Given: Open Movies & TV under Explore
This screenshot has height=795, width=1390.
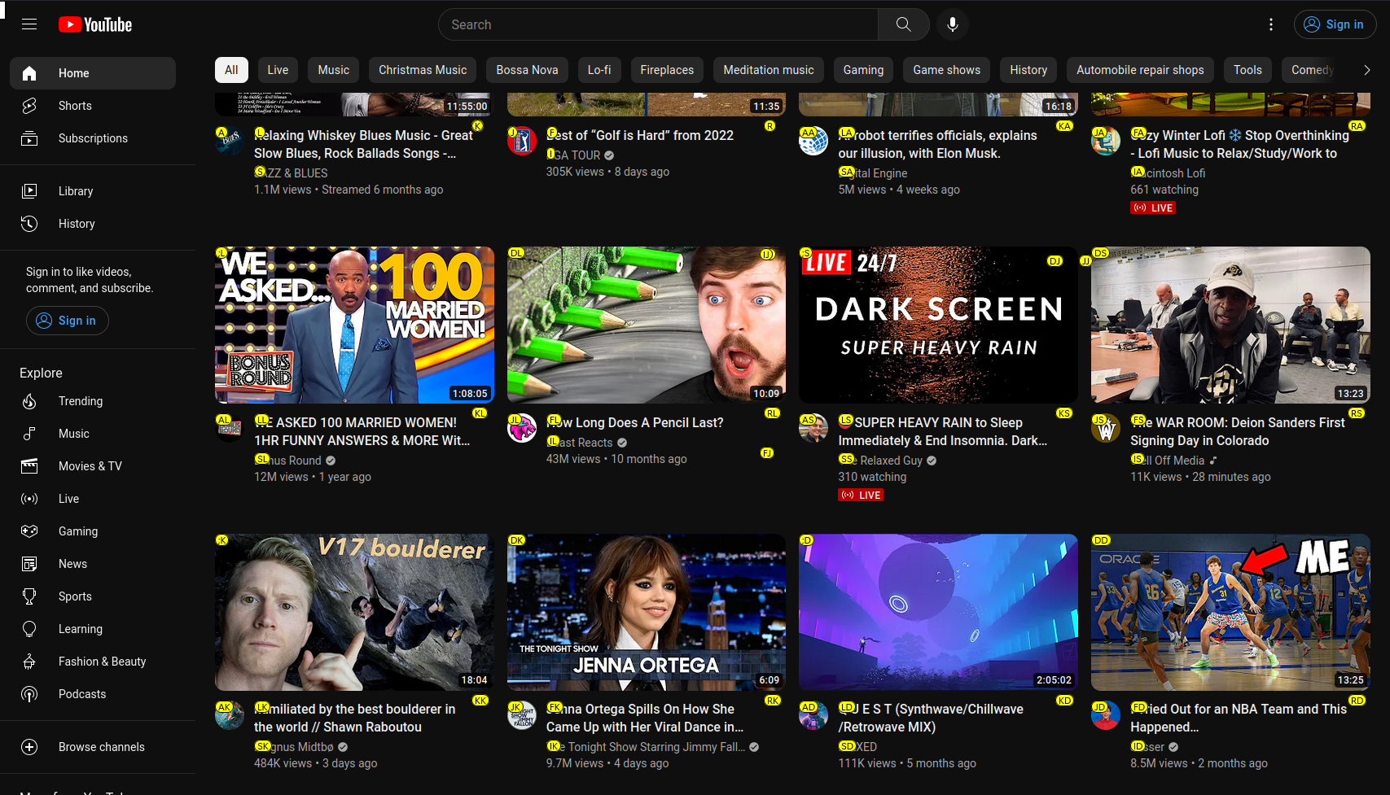Looking at the screenshot, I should (93, 466).
